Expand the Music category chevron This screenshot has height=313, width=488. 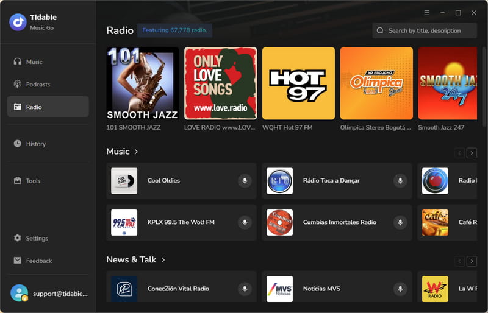coord(136,152)
